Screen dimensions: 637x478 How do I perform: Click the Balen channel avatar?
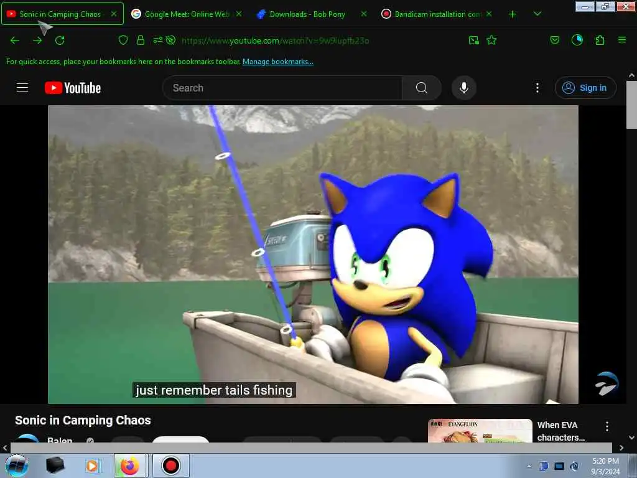point(28,438)
